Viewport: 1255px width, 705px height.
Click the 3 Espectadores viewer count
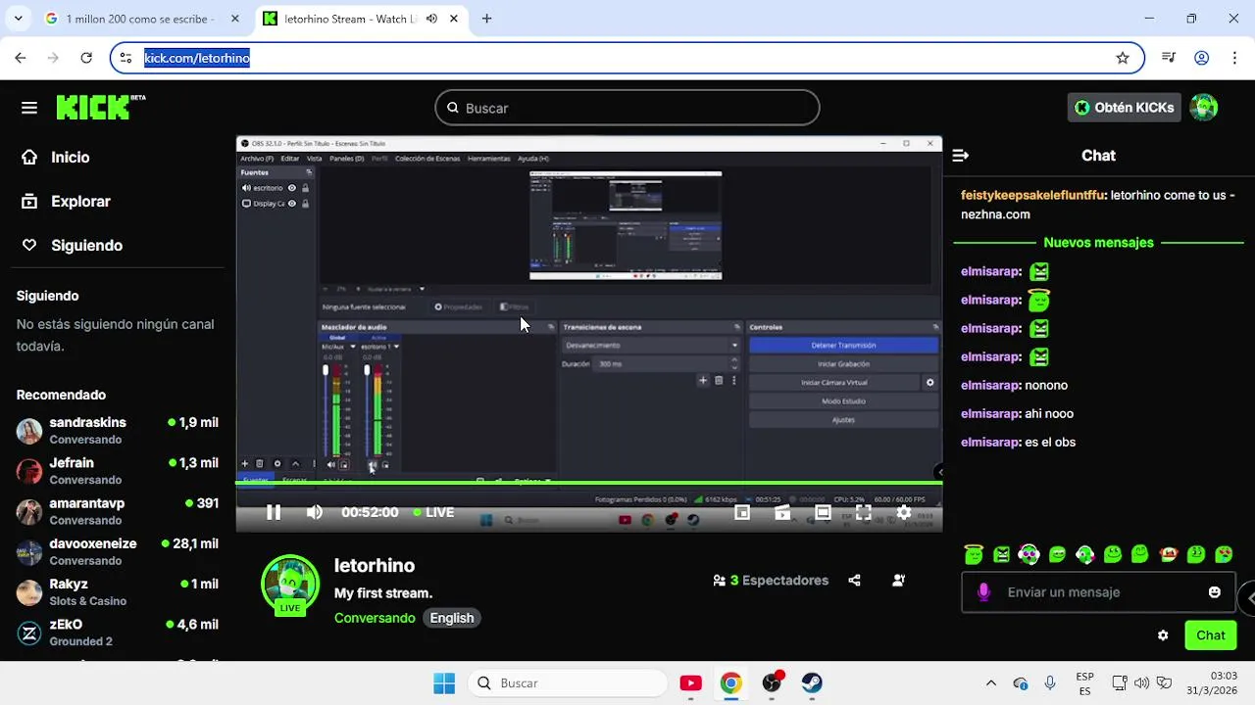771,580
